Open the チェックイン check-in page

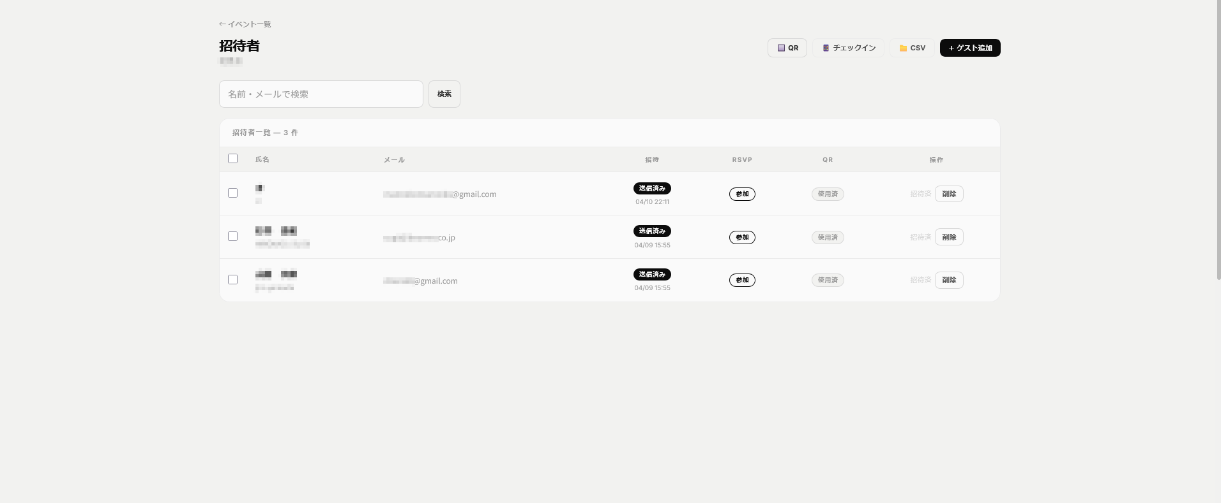tap(848, 48)
